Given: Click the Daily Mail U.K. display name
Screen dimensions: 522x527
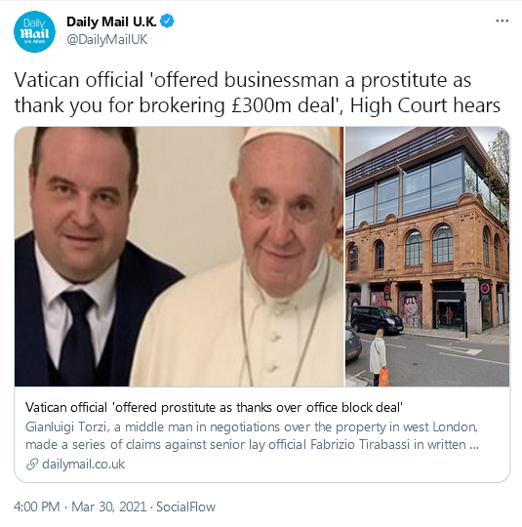Looking at the screenshot, I should [111, 21].
